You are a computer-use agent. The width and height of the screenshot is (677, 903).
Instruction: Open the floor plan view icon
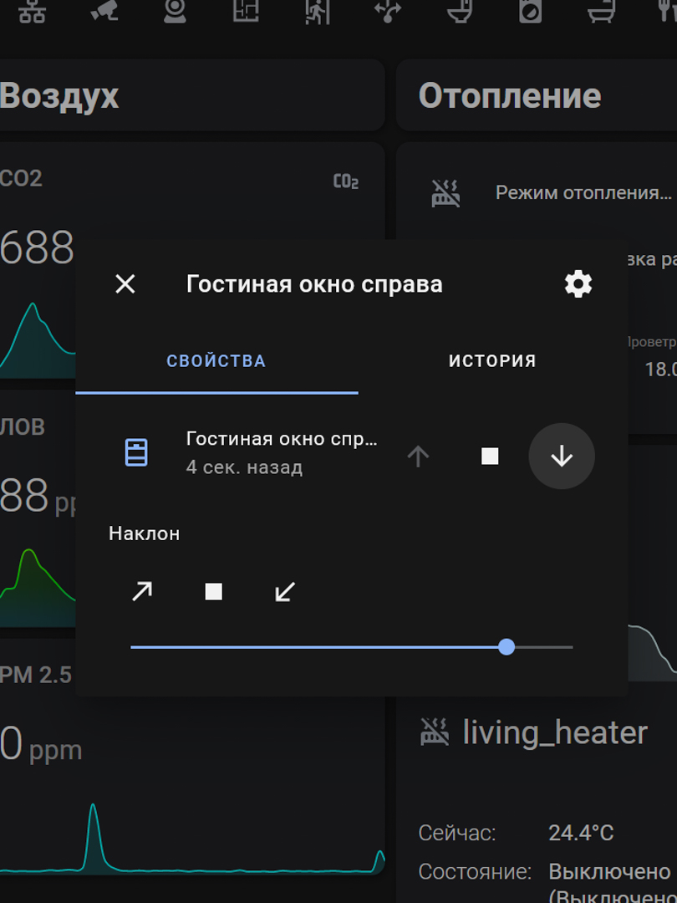click(x=246, y=12)
